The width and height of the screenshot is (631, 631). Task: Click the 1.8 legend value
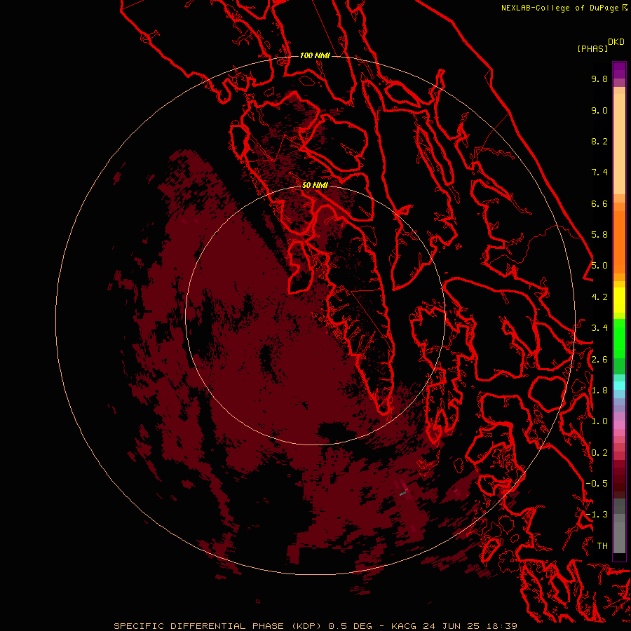pyautogui.click(x=599, y=391)
